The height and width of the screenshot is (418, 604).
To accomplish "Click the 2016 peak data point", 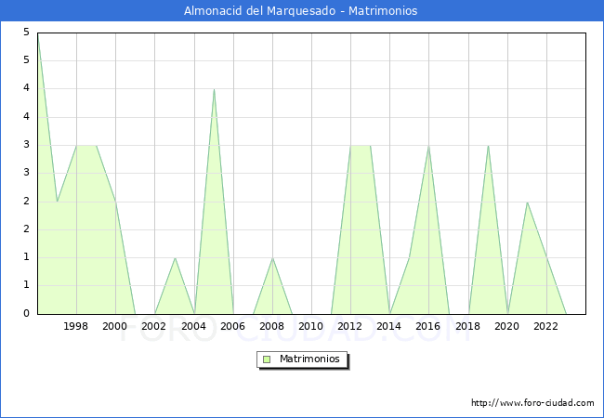I will pyautogui.click(x=428, y=146).
